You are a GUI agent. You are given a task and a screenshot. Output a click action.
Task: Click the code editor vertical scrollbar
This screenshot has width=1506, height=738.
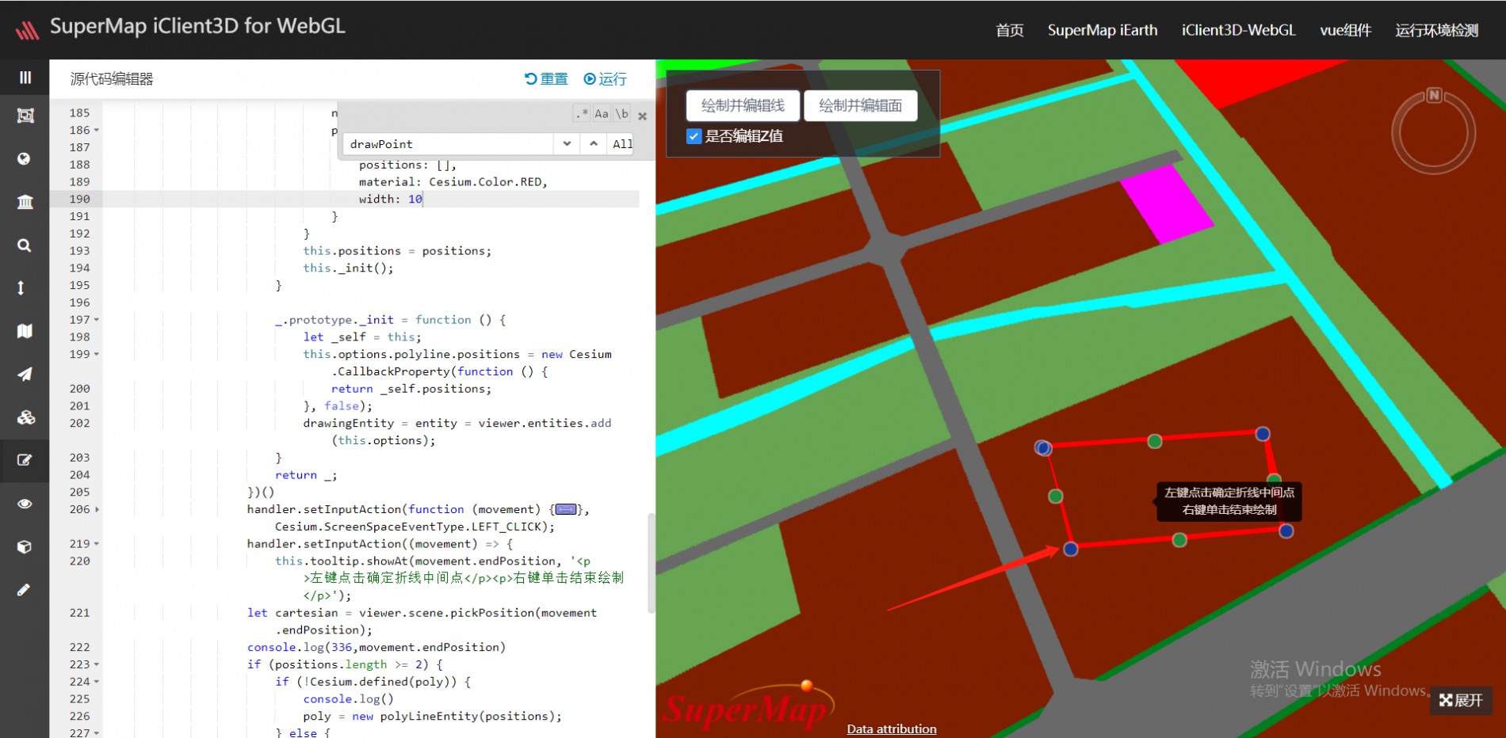[x=652, y=563]
